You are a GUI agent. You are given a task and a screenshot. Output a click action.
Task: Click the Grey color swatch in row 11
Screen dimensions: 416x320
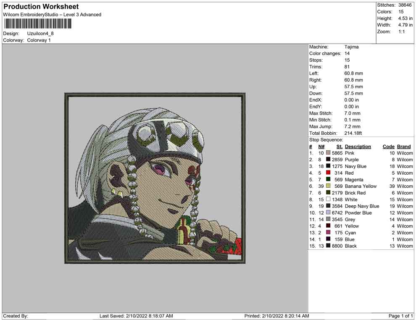click(x=328, y=219)
